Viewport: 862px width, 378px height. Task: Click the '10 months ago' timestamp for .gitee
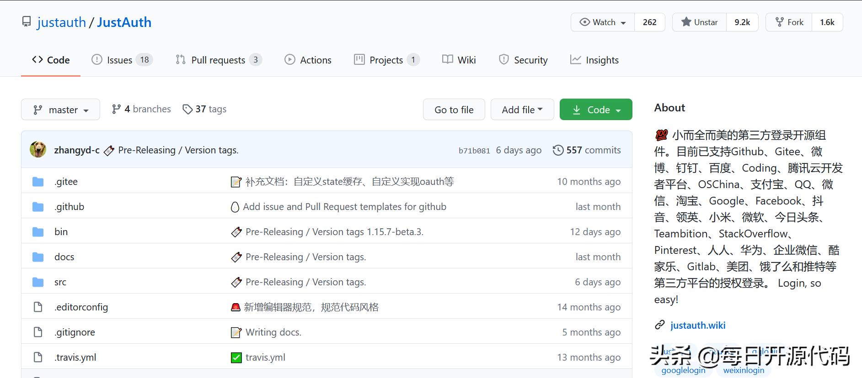(x=589, y=182)
